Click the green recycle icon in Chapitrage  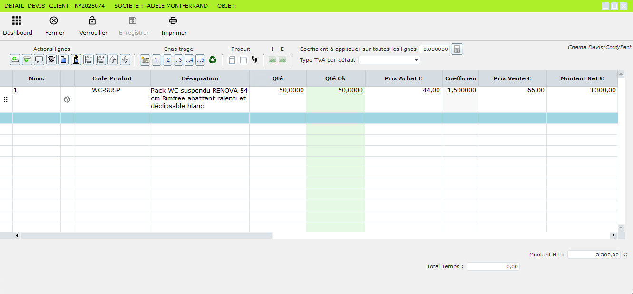point(213,60)
